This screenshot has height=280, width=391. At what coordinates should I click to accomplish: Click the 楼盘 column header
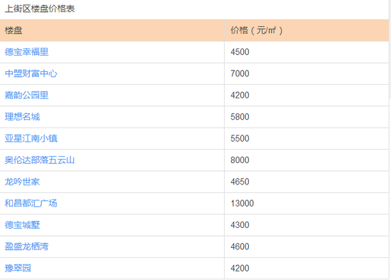(112, 30)
